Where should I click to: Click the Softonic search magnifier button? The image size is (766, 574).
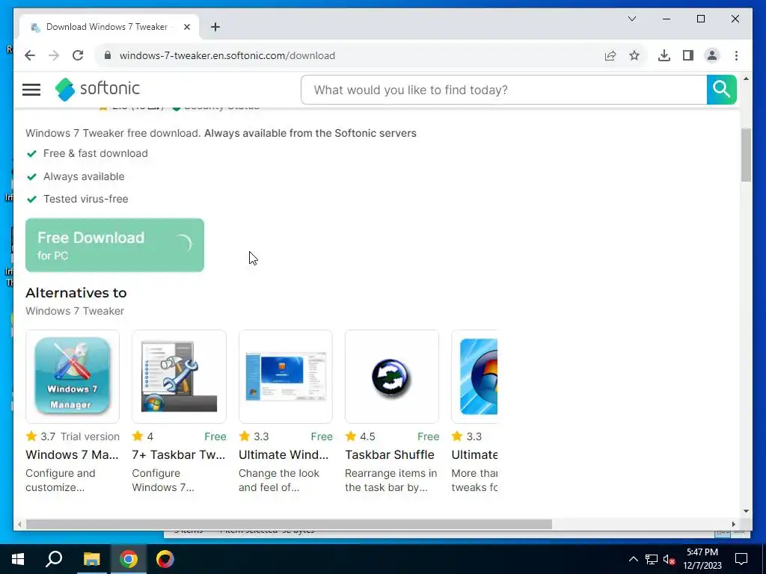point(722,90)
